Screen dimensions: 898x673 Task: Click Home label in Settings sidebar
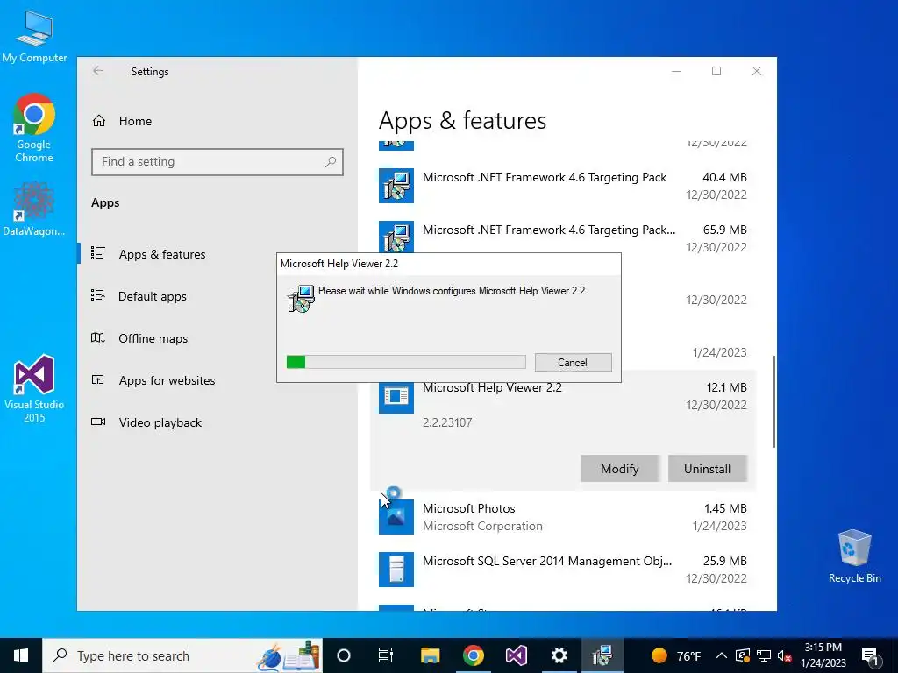pyautogui.click(x=135, y=121)
